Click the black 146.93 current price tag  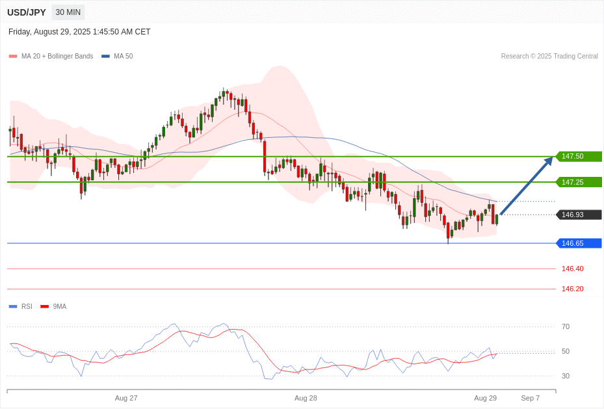coord(578,215)
